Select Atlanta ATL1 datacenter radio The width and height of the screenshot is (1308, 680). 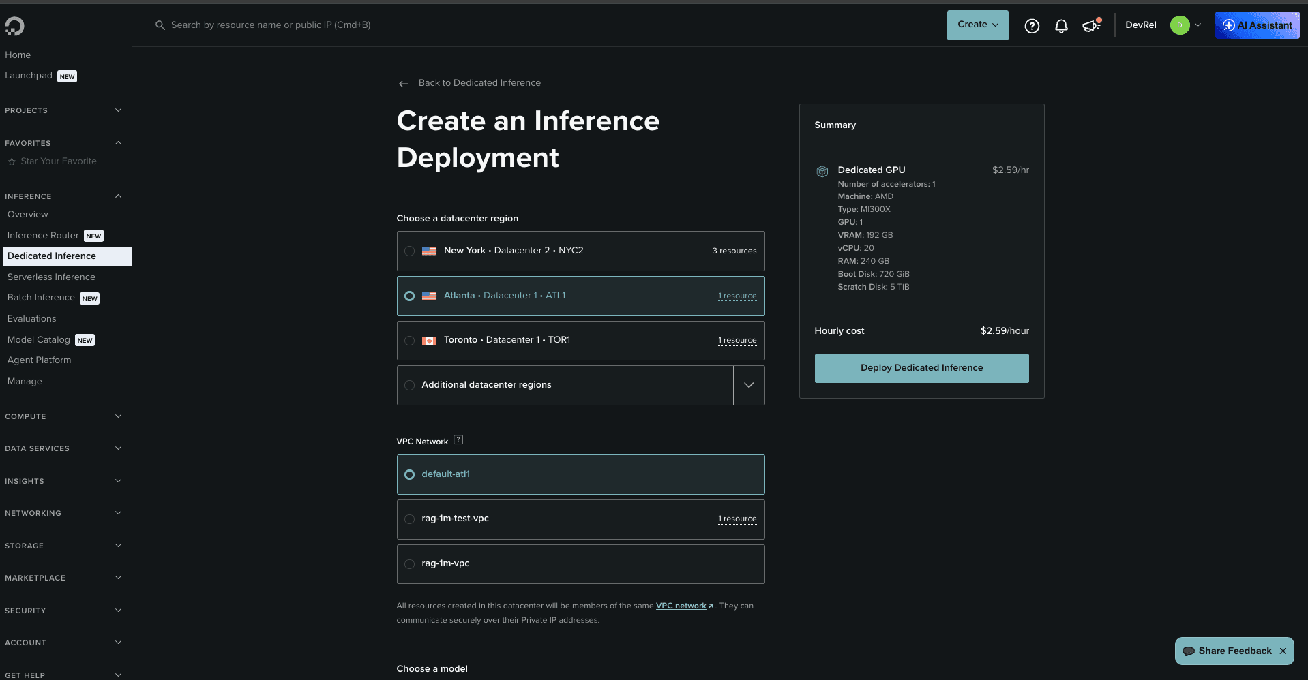(x=409, y=296)
